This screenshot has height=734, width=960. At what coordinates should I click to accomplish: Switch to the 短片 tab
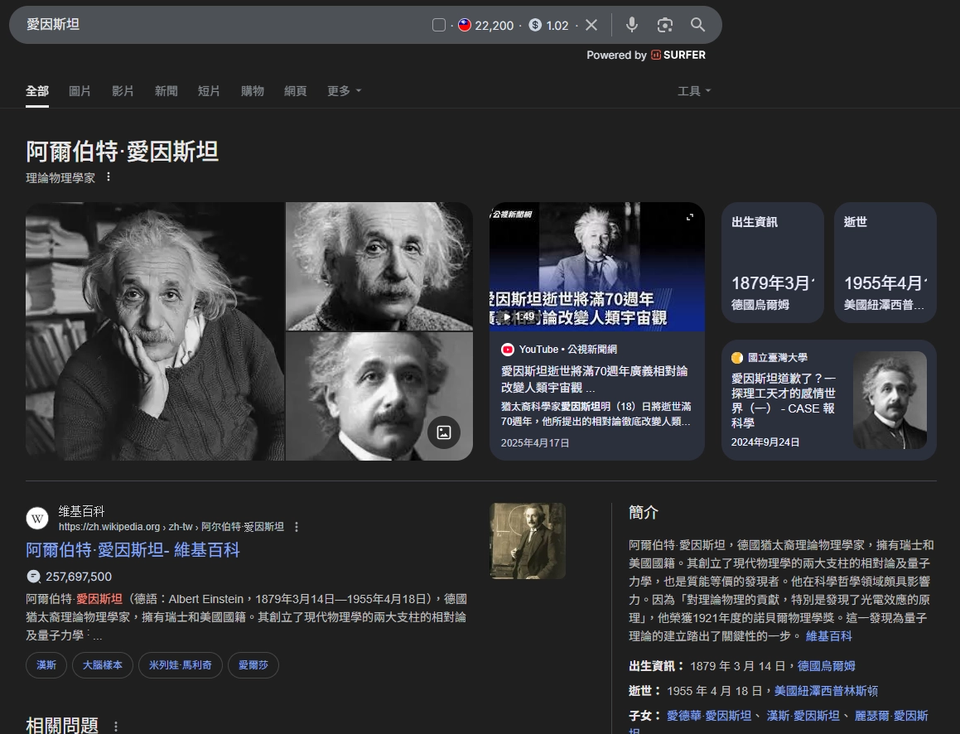pyautogui.click(x=209, y=90)
